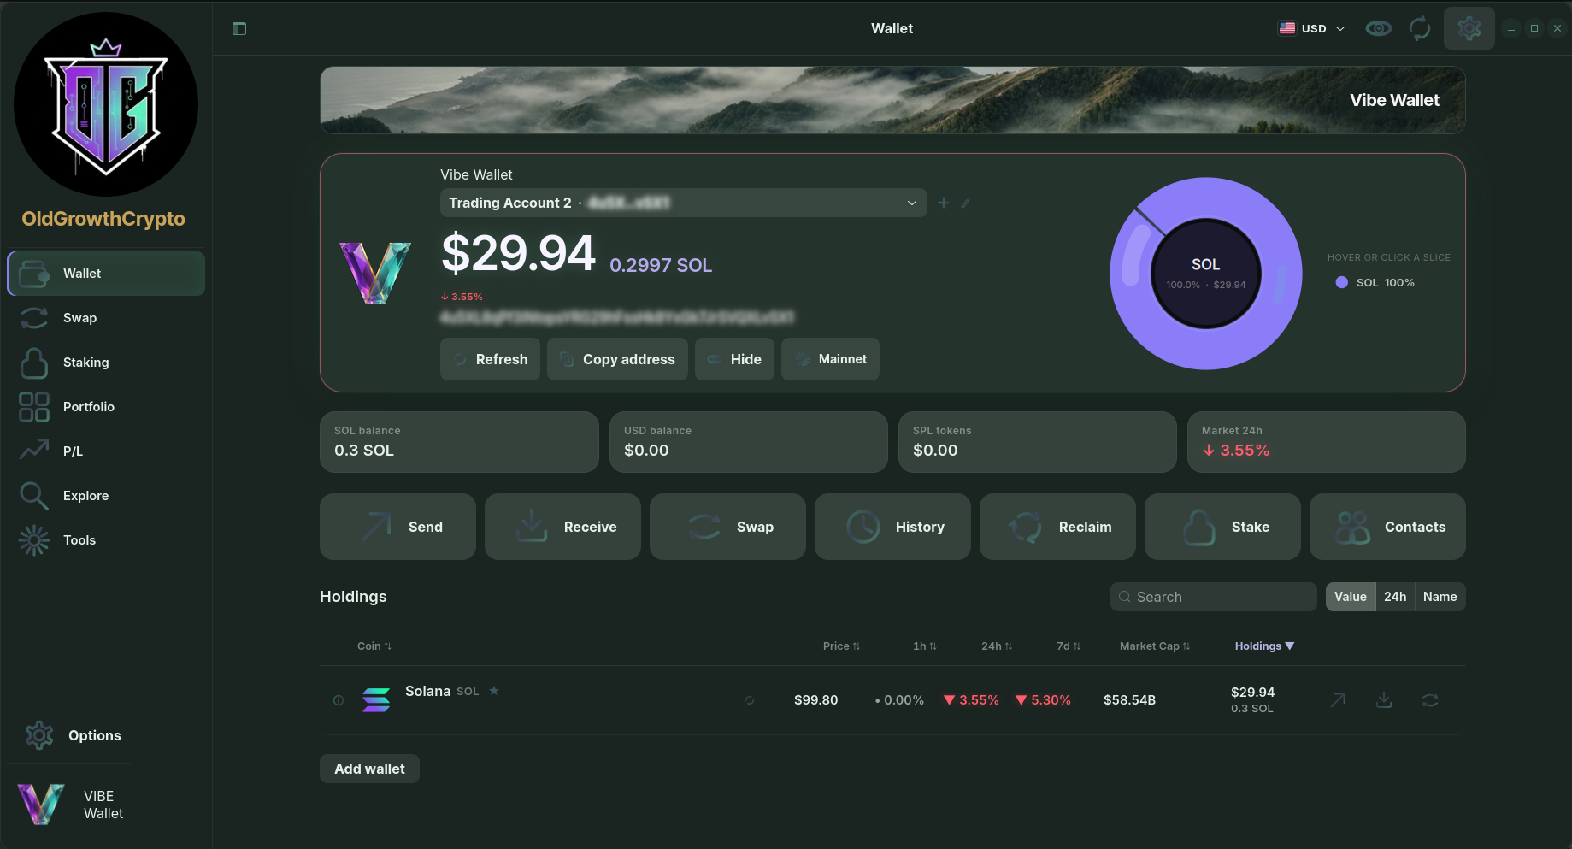The image size is (1572, 849).
Task: Click the Send action button
Action: pyautogui.click(x=397, y=527)
